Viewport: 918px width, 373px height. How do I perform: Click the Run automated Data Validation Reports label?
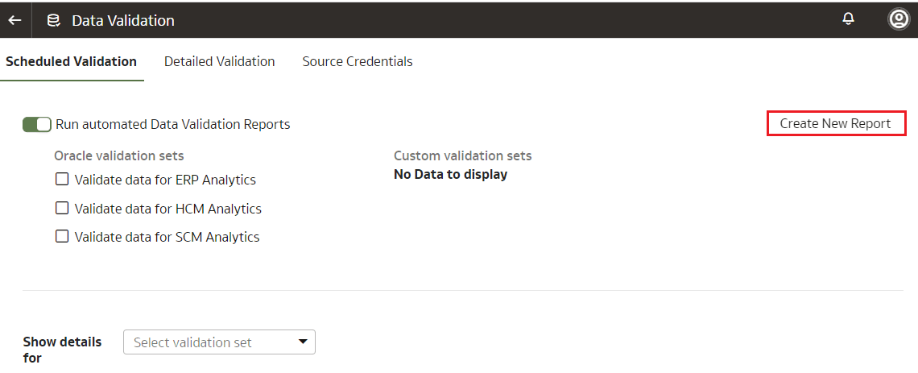click(172, 124)
